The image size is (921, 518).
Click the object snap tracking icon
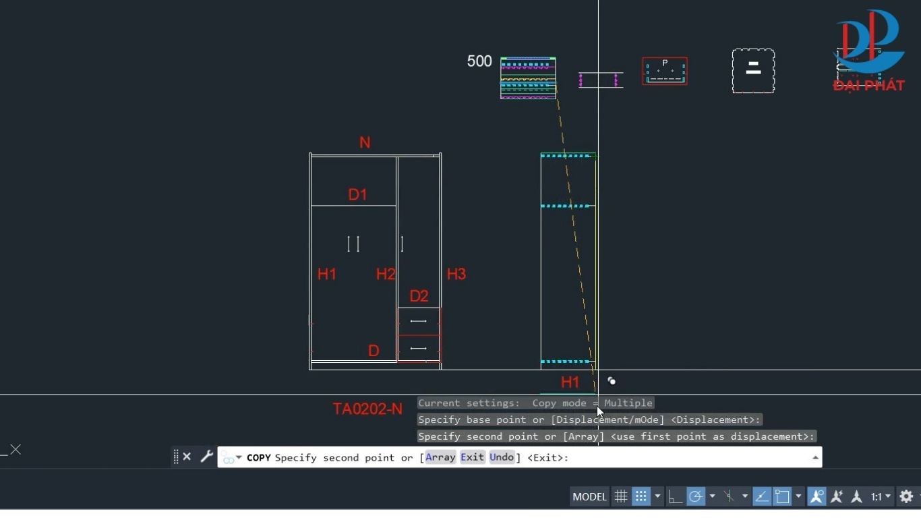[x=762, y=496]
